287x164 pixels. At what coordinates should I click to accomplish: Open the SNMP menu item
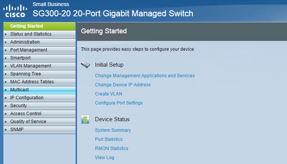[x=17, y=130]
